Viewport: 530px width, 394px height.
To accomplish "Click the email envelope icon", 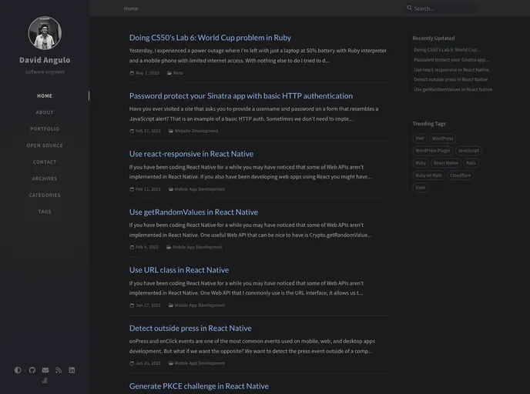I will click(x=45, y=370).
